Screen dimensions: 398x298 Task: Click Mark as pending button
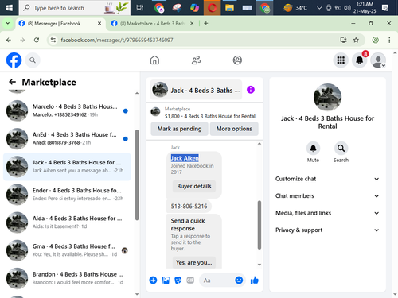179,129
